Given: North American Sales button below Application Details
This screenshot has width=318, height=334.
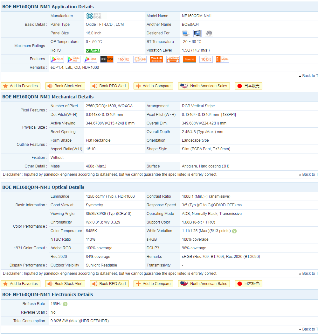Looking at the screenshot, I should tap(204, 86).
